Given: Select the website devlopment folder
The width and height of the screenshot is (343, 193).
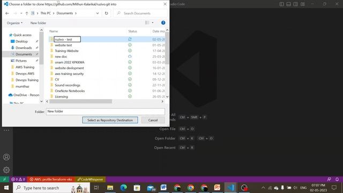Looking at the screenshot, I should (x=69, y=68).
